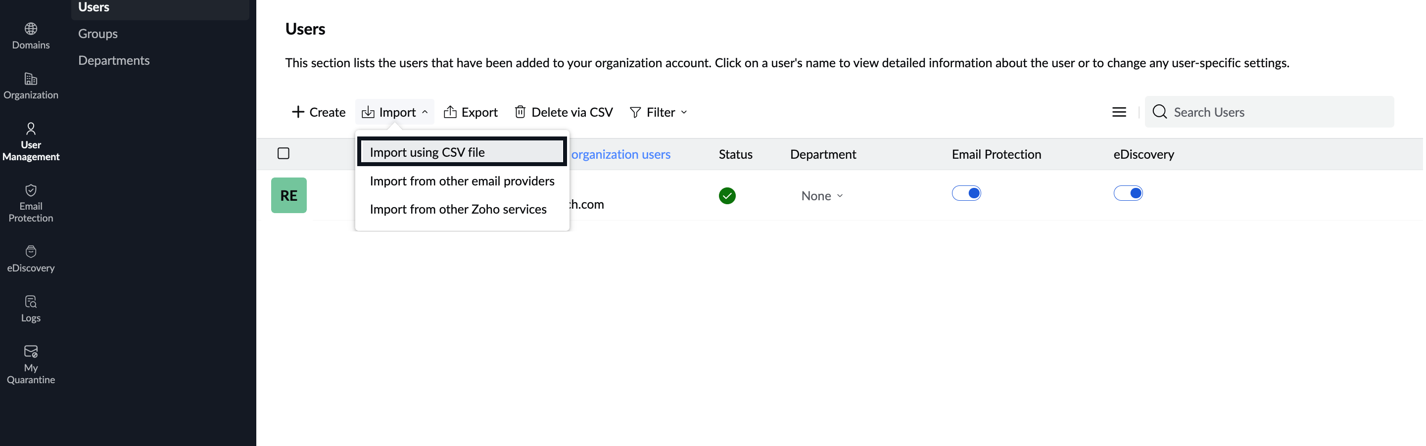Image resolution: width=1426 pixels, height=446 pixels.
Task: Collapse the Import dropdown
Action: coord(395,112)
